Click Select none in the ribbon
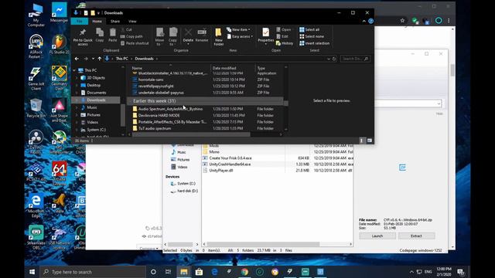 (x=312, y=36)
